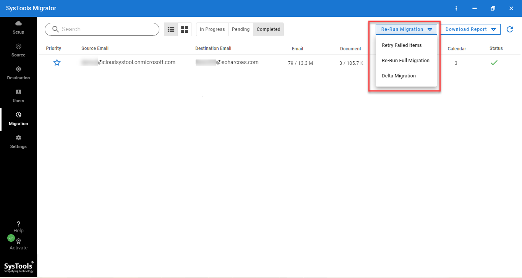Go to Source sidebar section
Screen dimensions: 522x278
point(18,50)
